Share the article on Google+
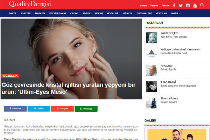This screenshot has width=210, height=140. pos(62,108)
